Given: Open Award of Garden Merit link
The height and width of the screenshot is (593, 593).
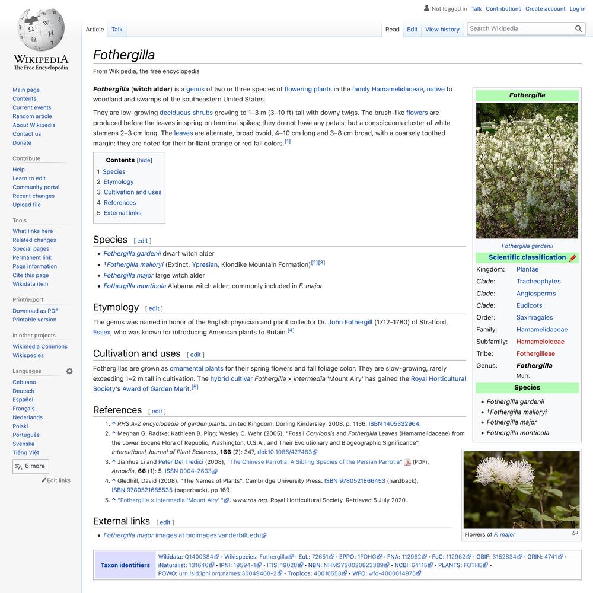Looking at the screenshot, I should (156, 389).
